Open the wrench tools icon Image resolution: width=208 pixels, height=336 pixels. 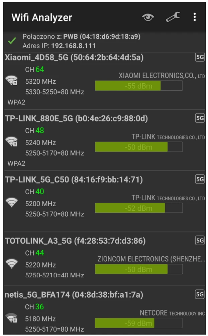(x=173, y=17)
